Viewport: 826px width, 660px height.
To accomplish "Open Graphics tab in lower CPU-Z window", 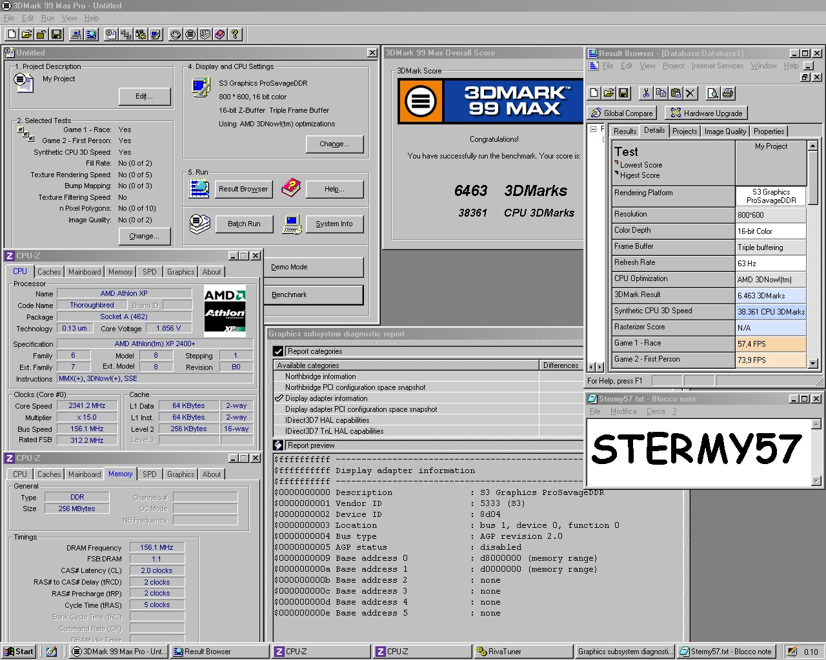I will coord(181,474).
